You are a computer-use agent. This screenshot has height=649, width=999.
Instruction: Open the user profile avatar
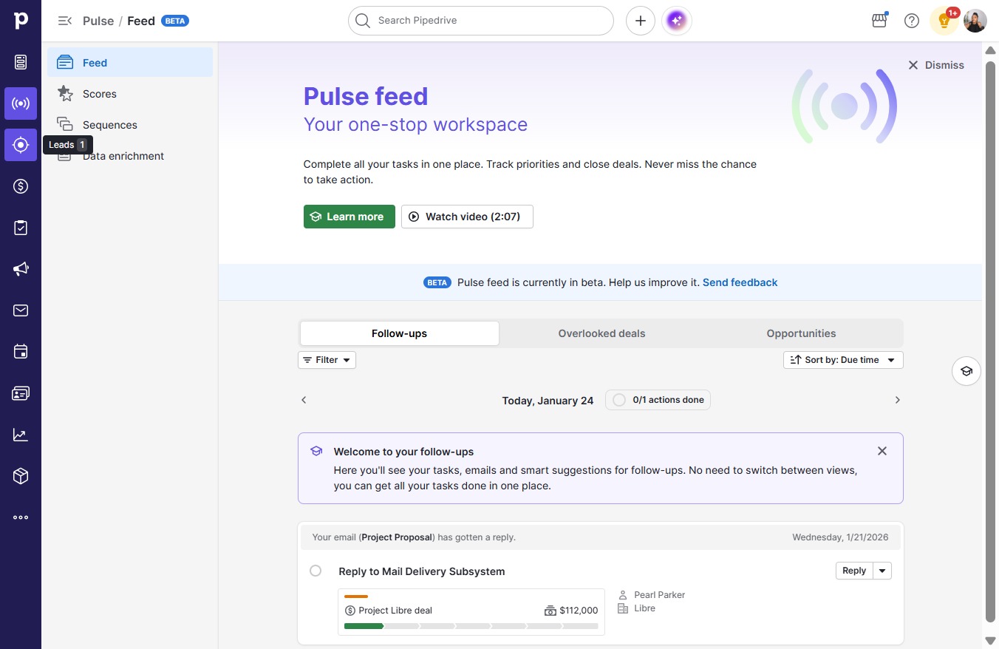[x=975, y=21]
